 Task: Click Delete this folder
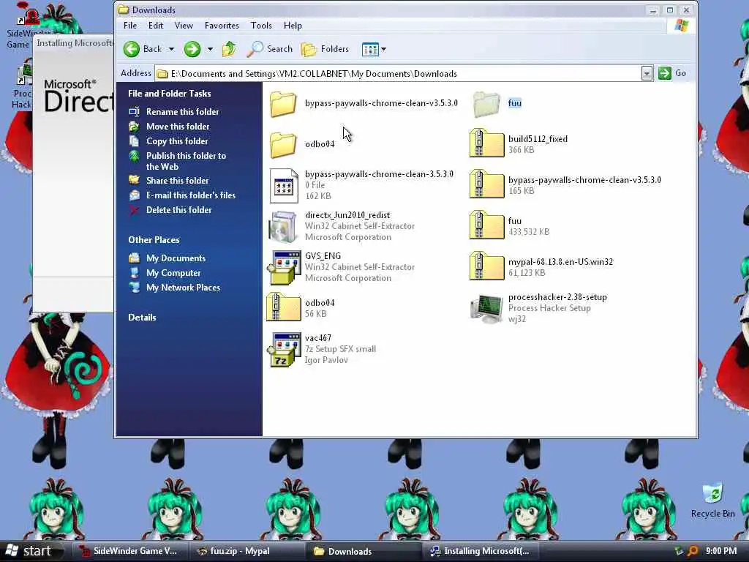pos(178,210)
